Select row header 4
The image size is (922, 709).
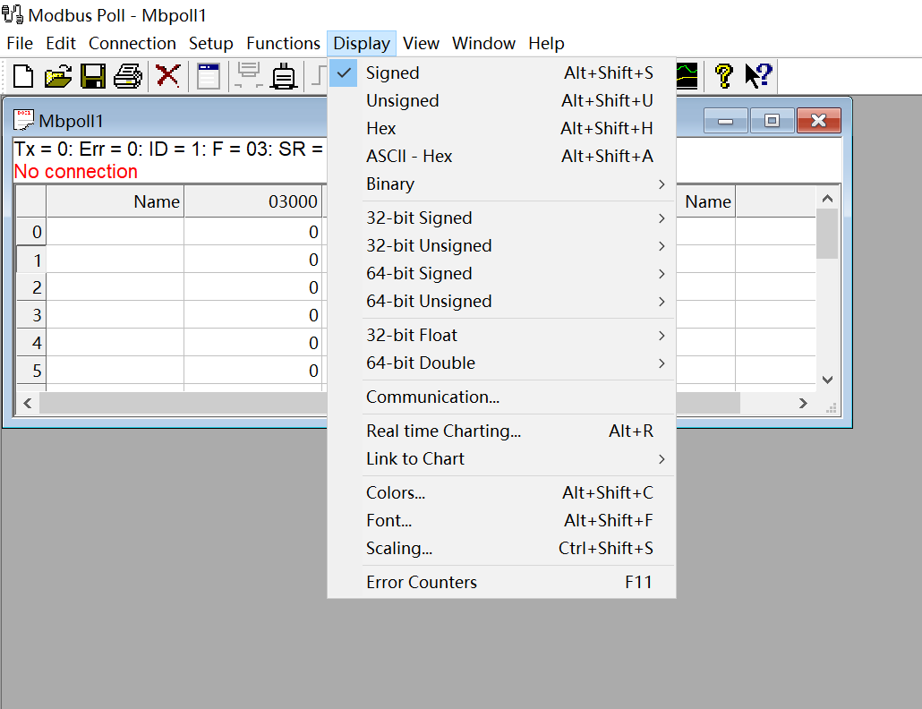click(31, 343)
